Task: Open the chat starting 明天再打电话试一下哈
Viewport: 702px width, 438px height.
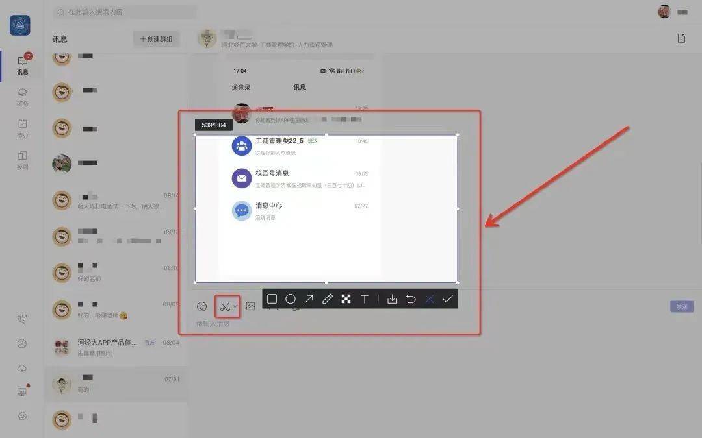Action: click(116, 201)
